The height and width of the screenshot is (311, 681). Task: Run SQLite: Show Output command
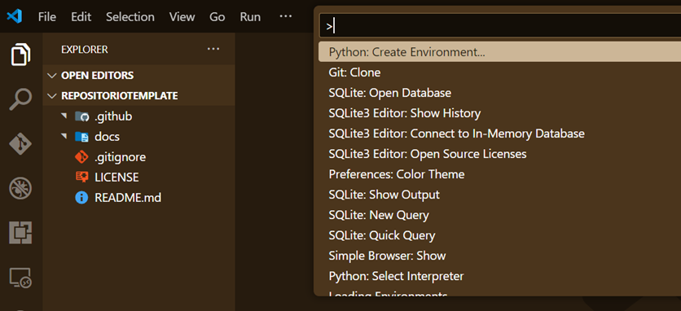tap(500, 195)
